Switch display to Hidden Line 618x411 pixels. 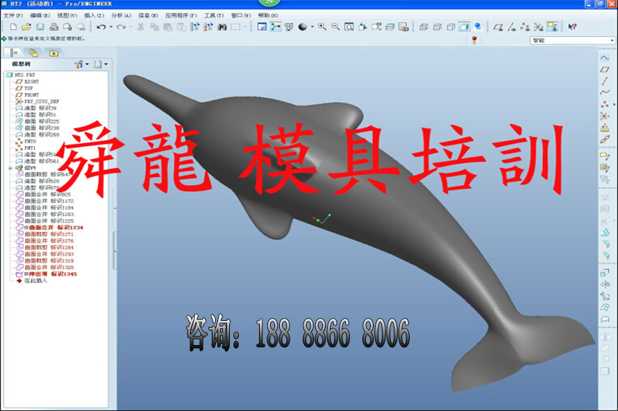pos(437,27)
